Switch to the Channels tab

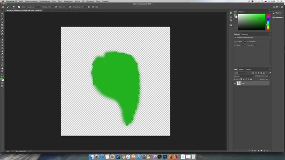pyautogui.click(x=241, y=69)
